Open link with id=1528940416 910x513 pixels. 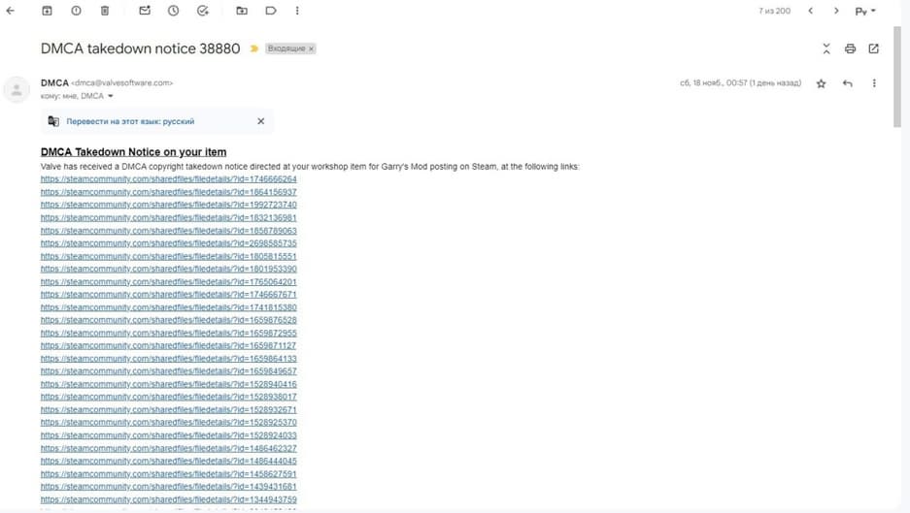pyautogui.click(x=168, y=384)
